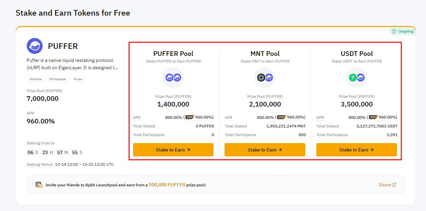Click the PUFFER Pool prize value 1,400,000
Screen dimensions: 426x211
click(173, 104)
